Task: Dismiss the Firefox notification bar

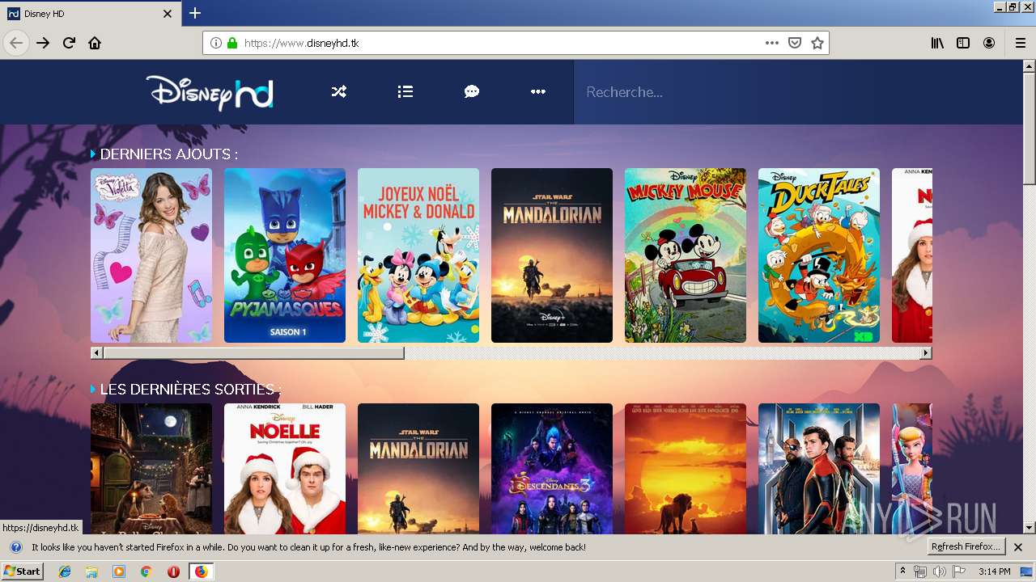Action: click(x=1018, y=547)
